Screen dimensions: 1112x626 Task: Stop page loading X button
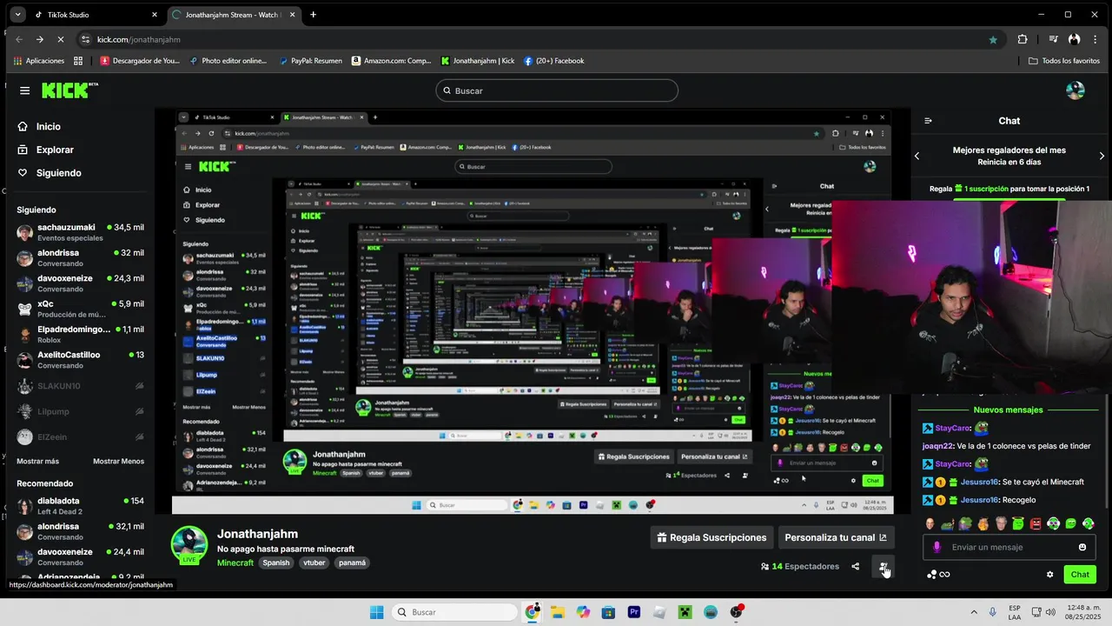tap(61, 39)
